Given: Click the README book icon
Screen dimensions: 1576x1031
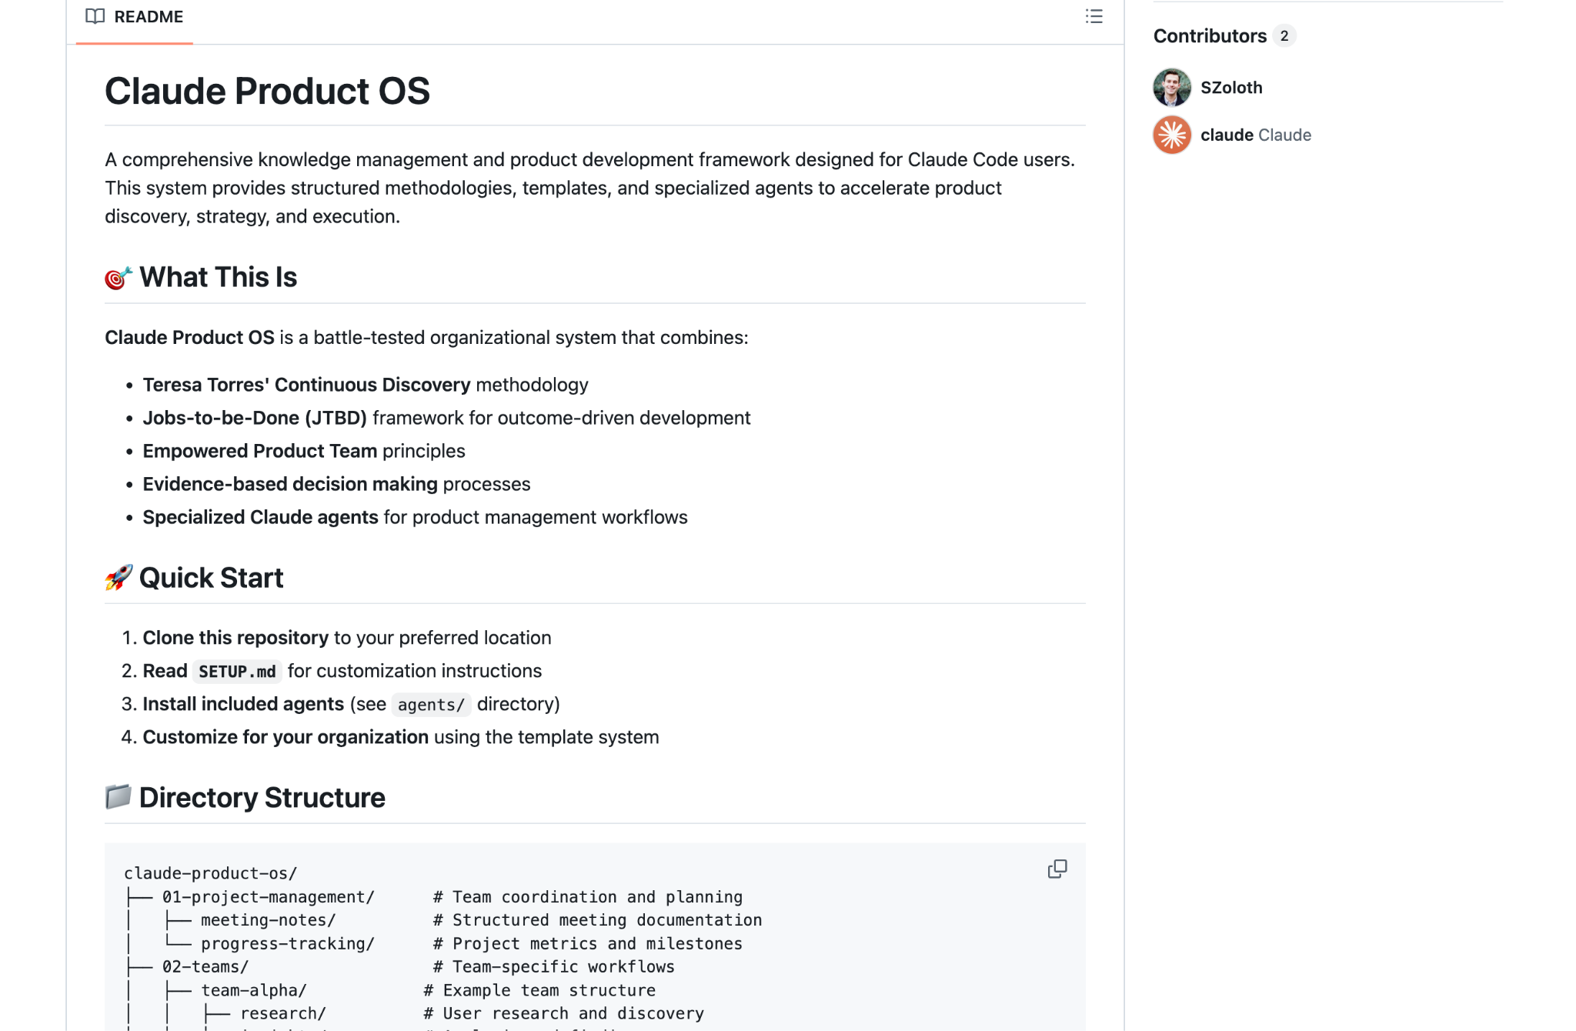Looking at the screenshot, I should coord(95,16).
